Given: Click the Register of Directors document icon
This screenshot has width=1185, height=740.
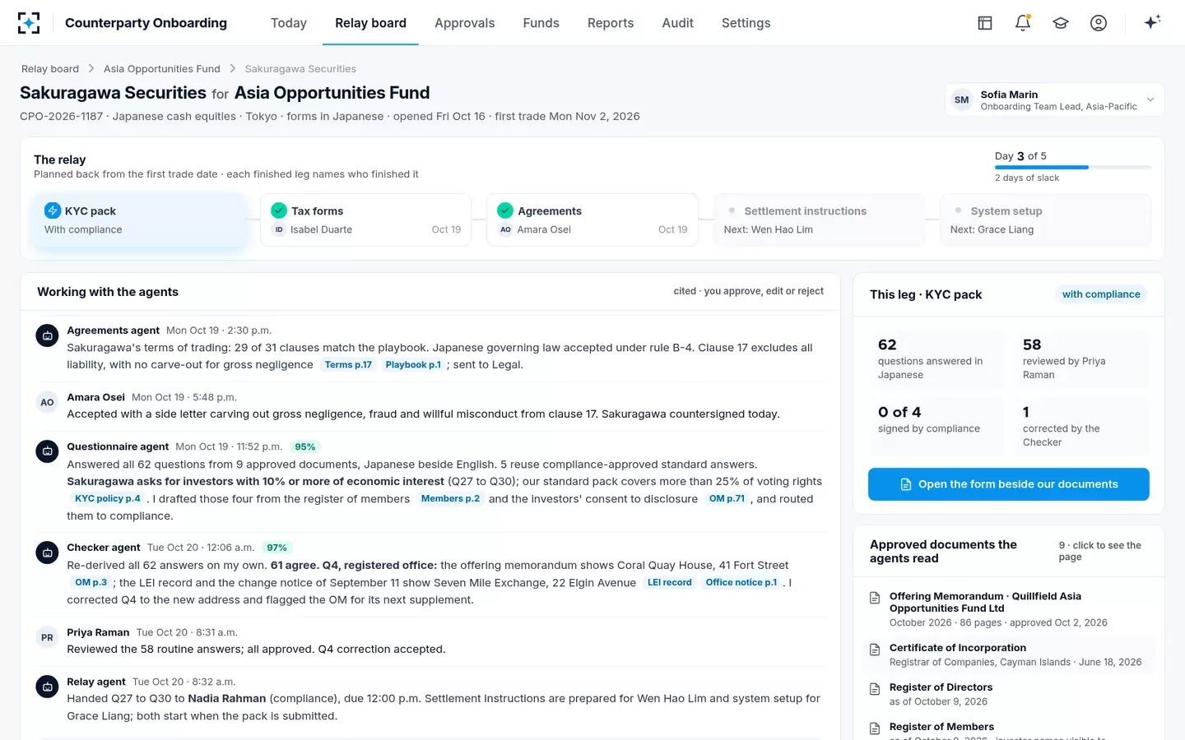Looking at the screenshot, I should pyautogui.click(x=875, y=689).
